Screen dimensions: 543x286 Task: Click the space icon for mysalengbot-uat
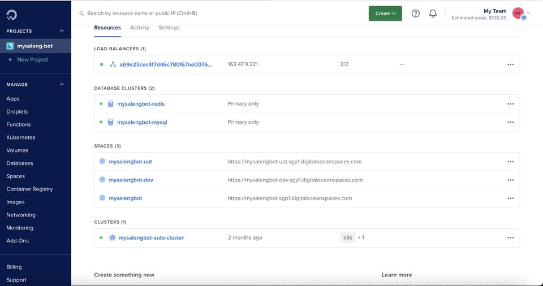pos(102,161)
